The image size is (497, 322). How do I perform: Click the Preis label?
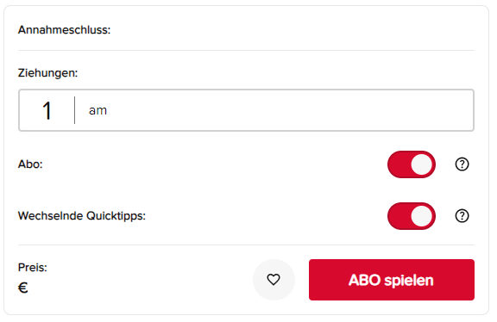[33, 268]
